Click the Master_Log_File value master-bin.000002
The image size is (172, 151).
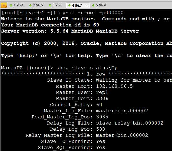[122, 111]
